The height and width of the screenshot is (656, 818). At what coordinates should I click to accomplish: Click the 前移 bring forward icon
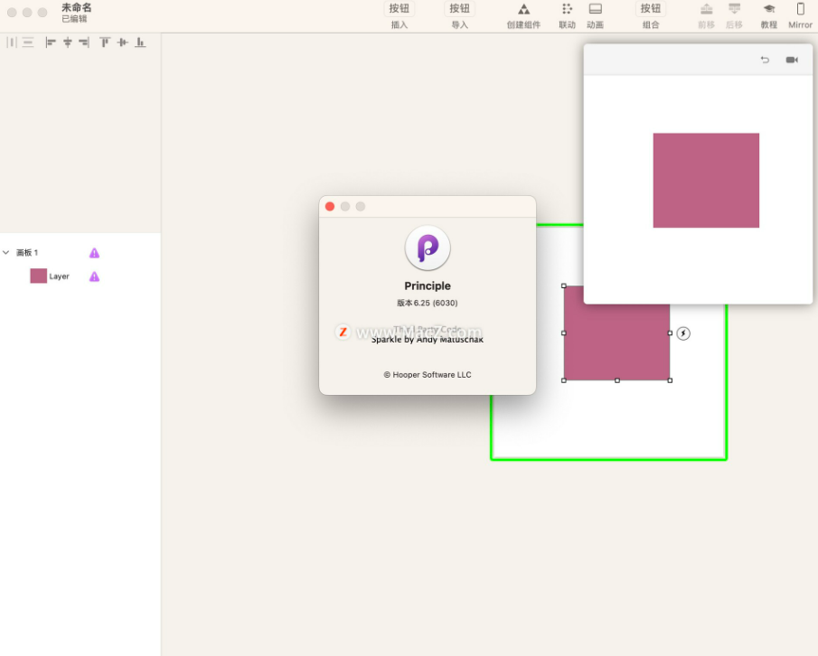coord(706,9)
